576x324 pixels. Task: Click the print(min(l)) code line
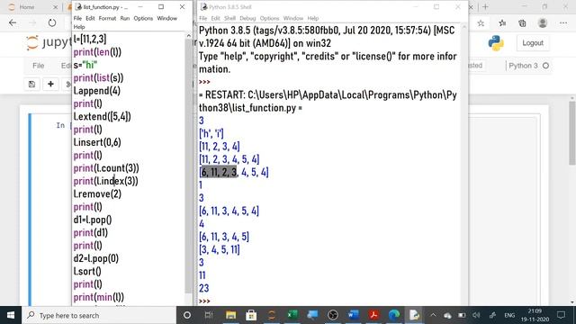tap(98, 297)
